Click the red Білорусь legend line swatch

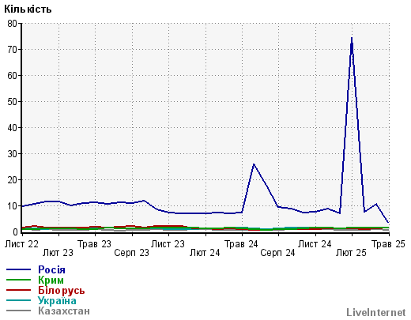pyautogui.click(x=18, y=290)
